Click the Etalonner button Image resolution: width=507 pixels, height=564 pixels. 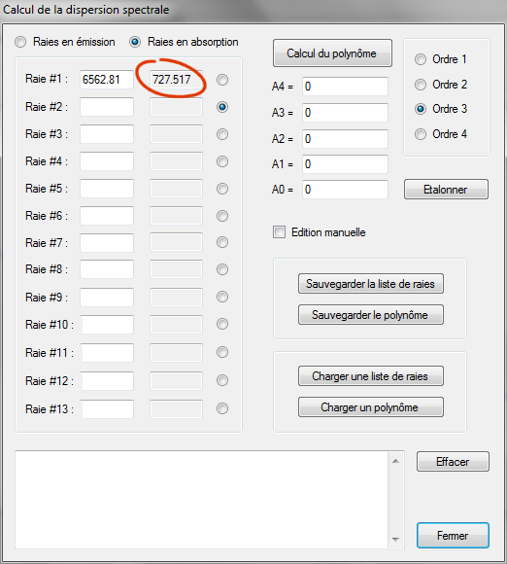pos(446,190)
